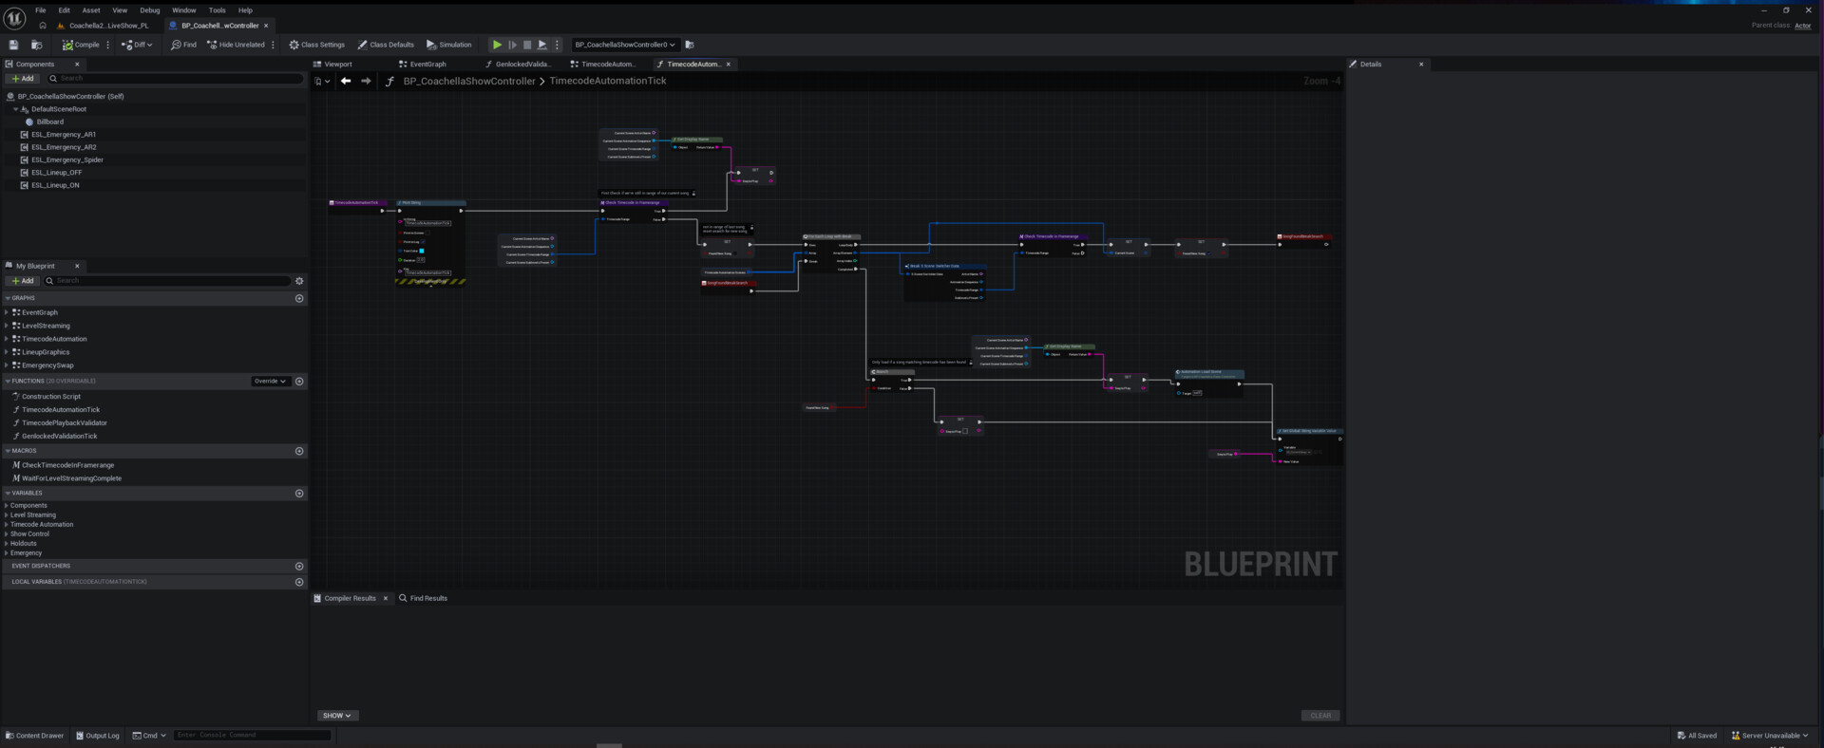Expand the Timecode Automation variables category
The width and height of the screenshot is (1824, 748).
[x=42, y=524]
